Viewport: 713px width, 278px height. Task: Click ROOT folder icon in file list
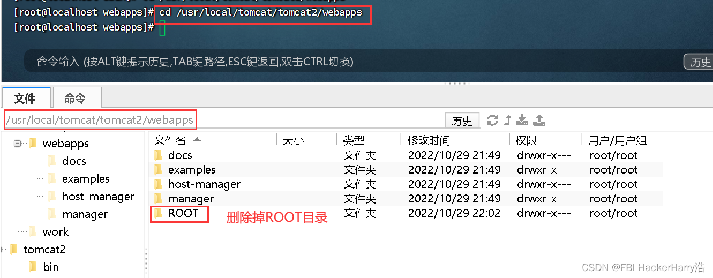[158, 213]
